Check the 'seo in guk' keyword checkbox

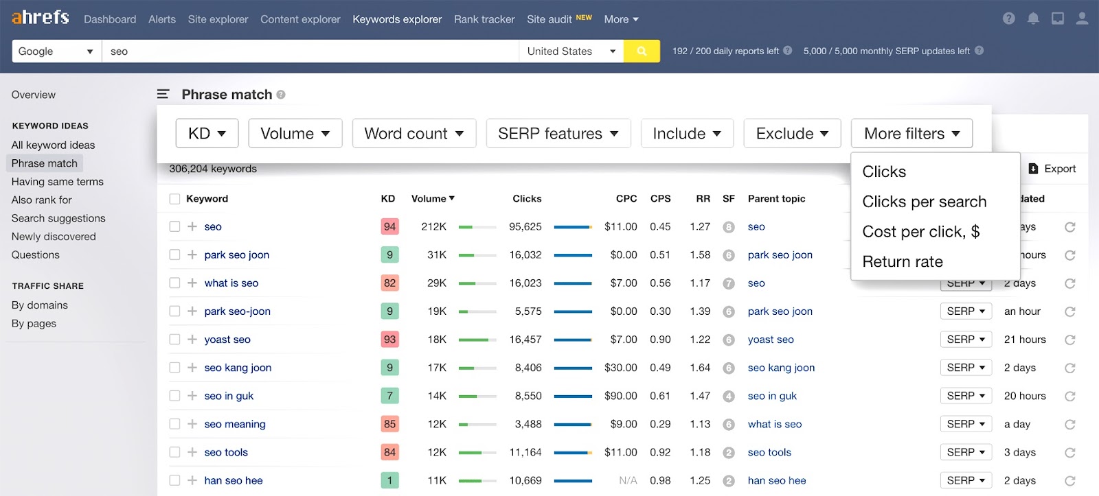174,395
